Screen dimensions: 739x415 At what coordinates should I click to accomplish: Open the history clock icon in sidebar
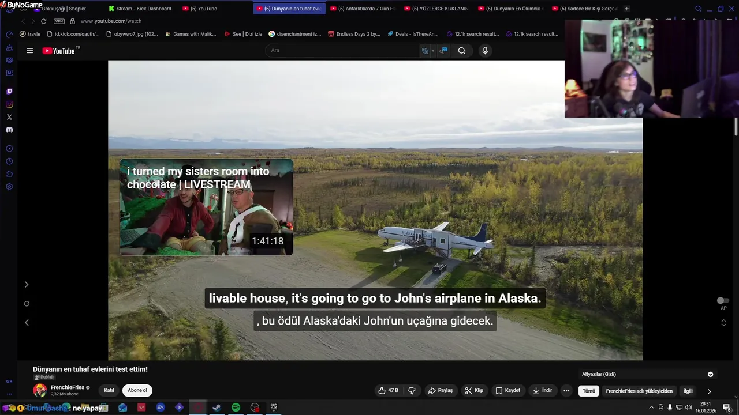point(9,161)
